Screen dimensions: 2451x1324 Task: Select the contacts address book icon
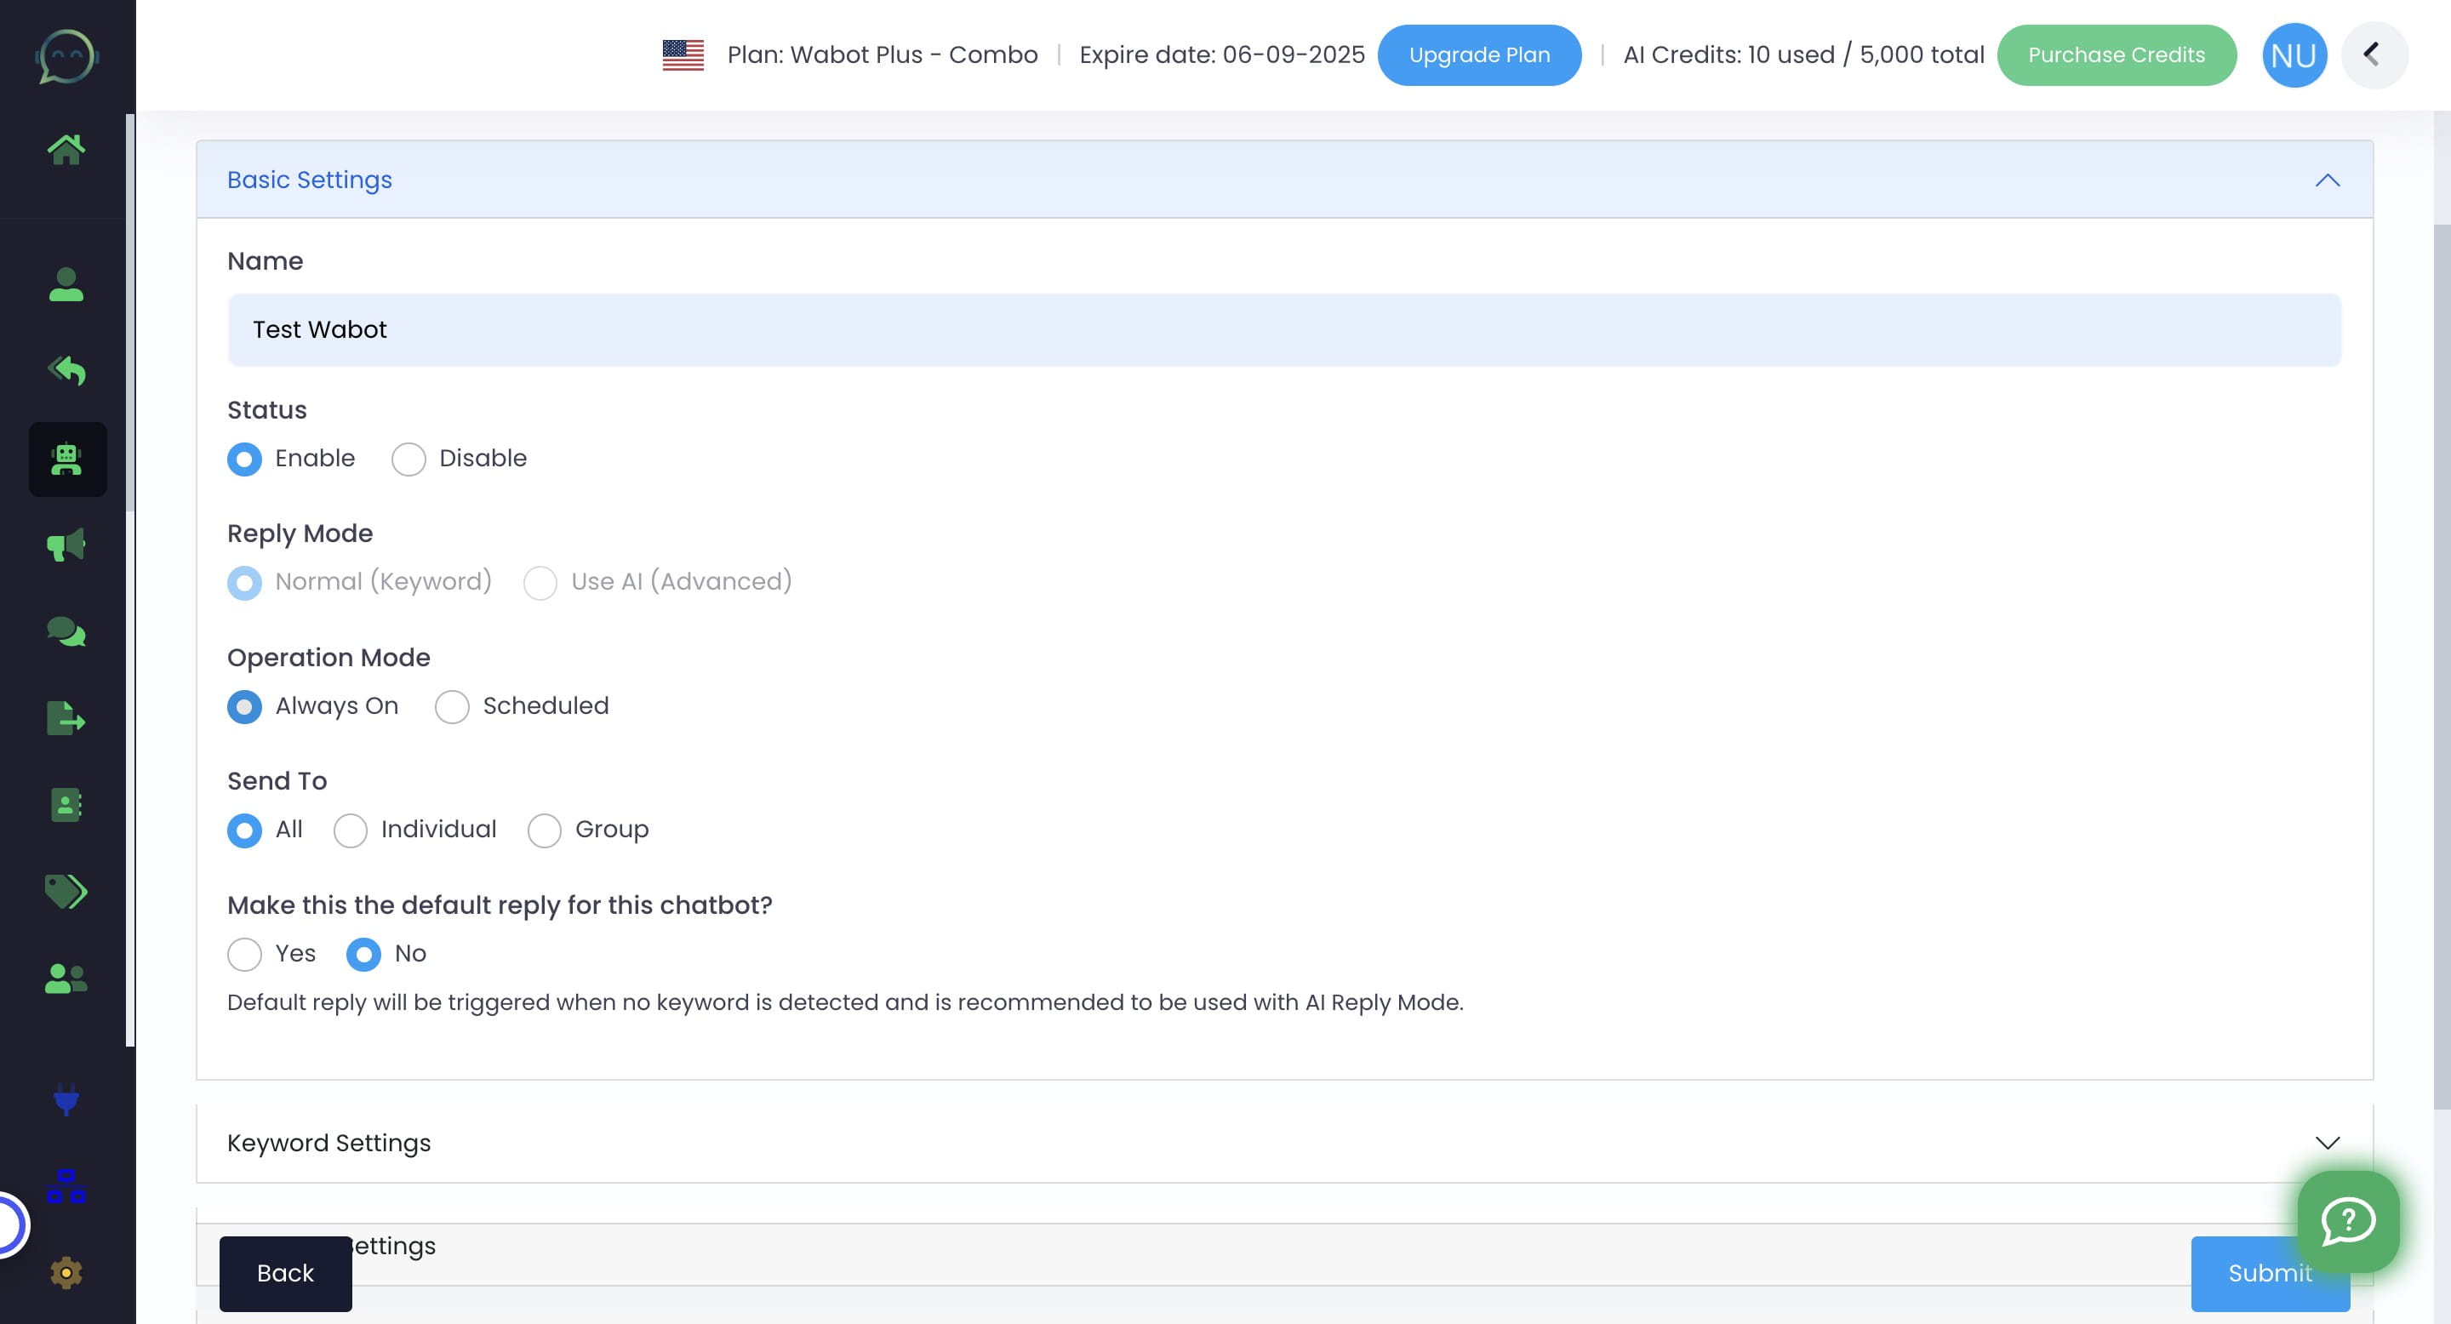coord(66,806)
